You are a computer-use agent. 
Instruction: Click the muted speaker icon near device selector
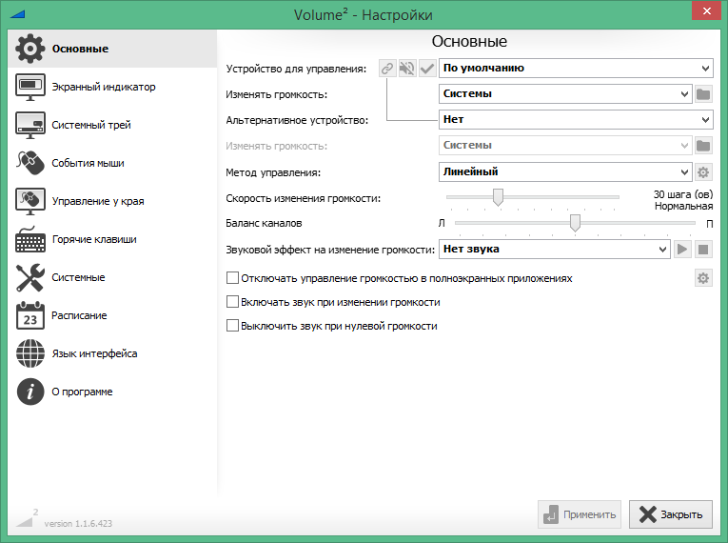click(407, 69)
